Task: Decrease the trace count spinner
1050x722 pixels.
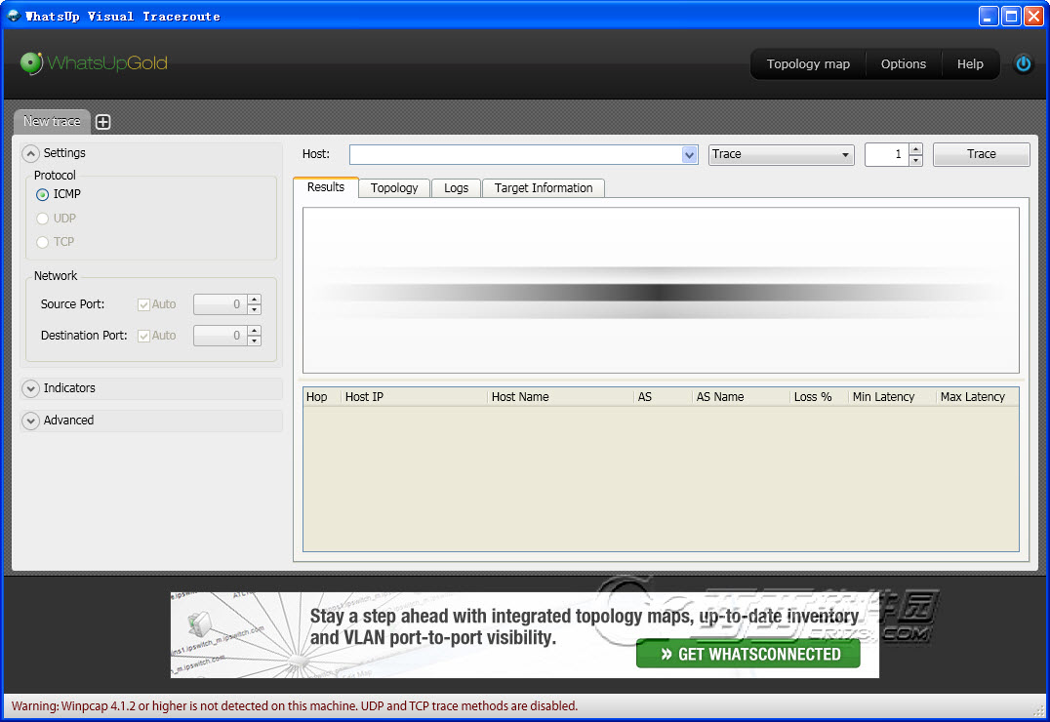Action: tap(916, 161)
